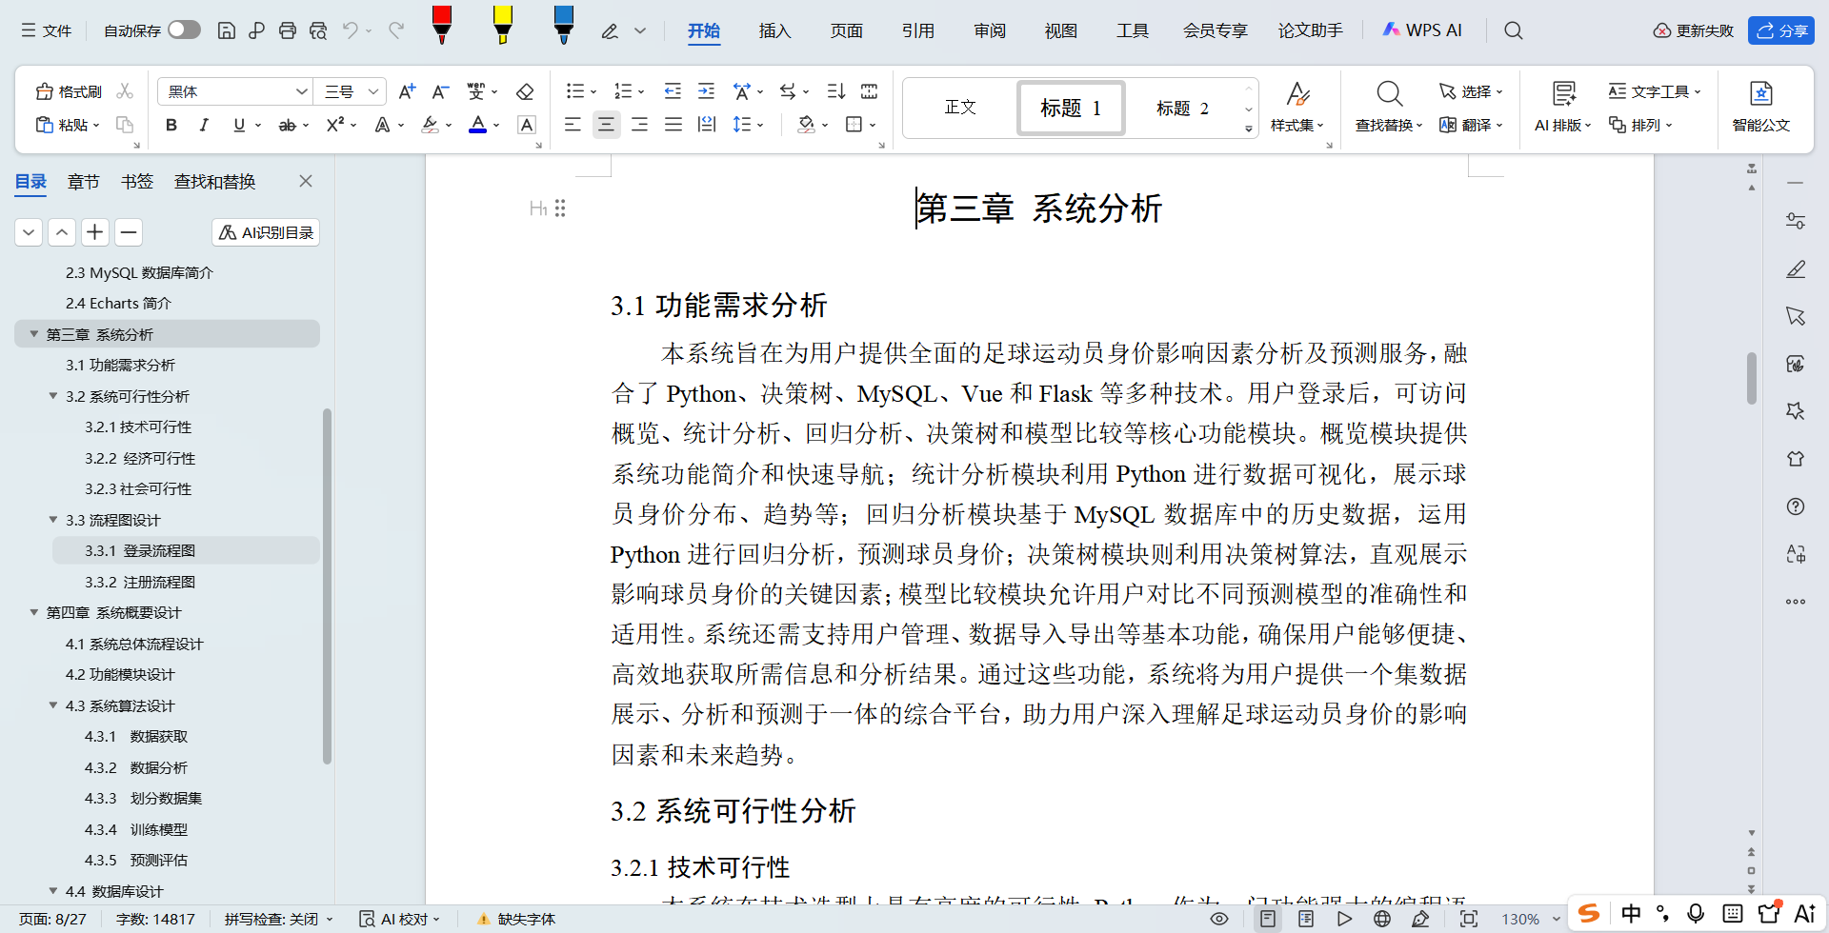The image size is (1829, 933).
Task: Collapse the 4.3 系统算法设计 node
Action: pos(53,705)
